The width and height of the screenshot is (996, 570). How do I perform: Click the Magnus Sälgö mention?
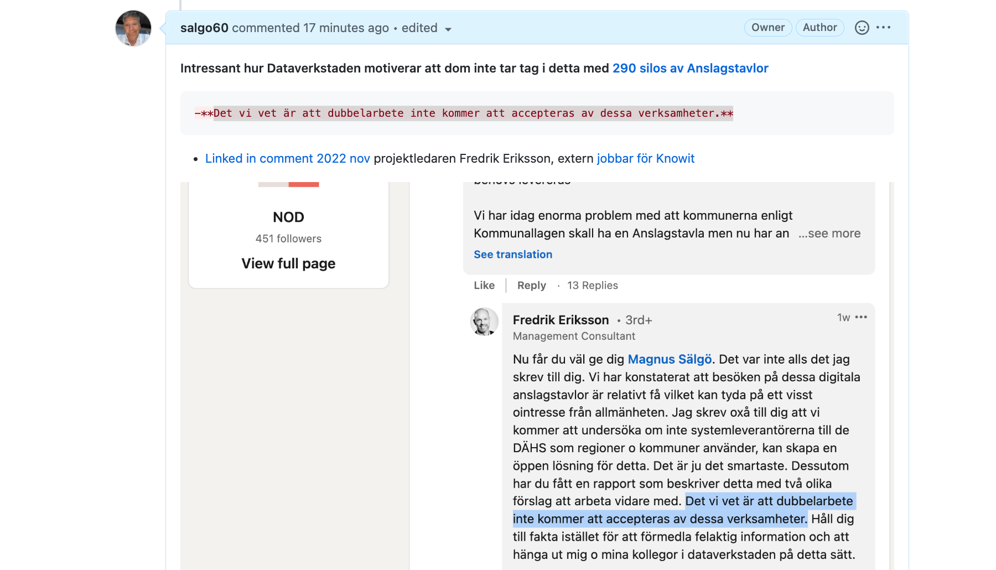pyautogui.click(x=670, y=359)
